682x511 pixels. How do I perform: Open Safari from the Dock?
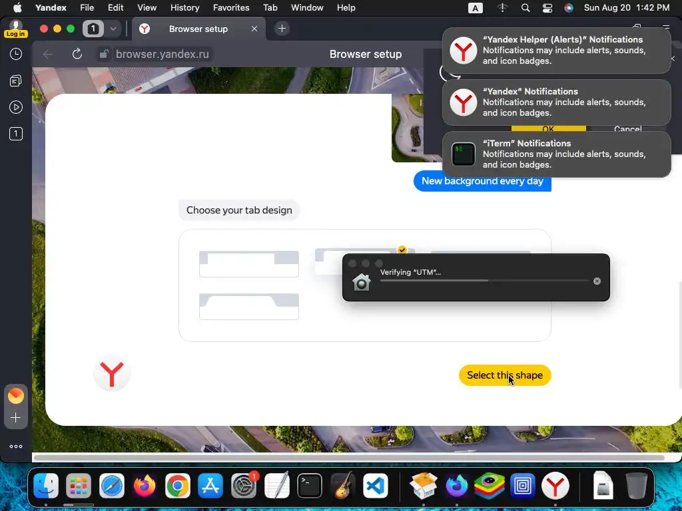(112, 485)
